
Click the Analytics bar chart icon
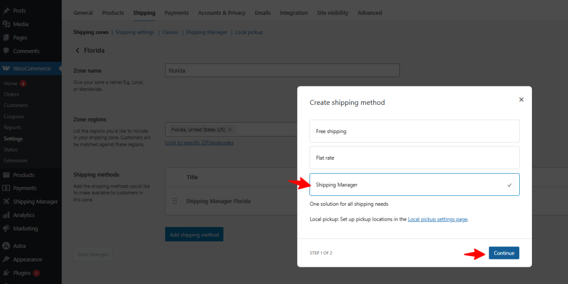[6, 215]
